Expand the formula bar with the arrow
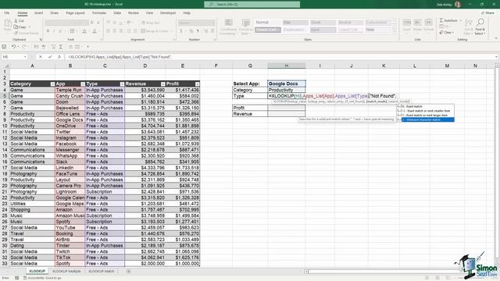Screen dimensions: 500x281 click(497, 57)
